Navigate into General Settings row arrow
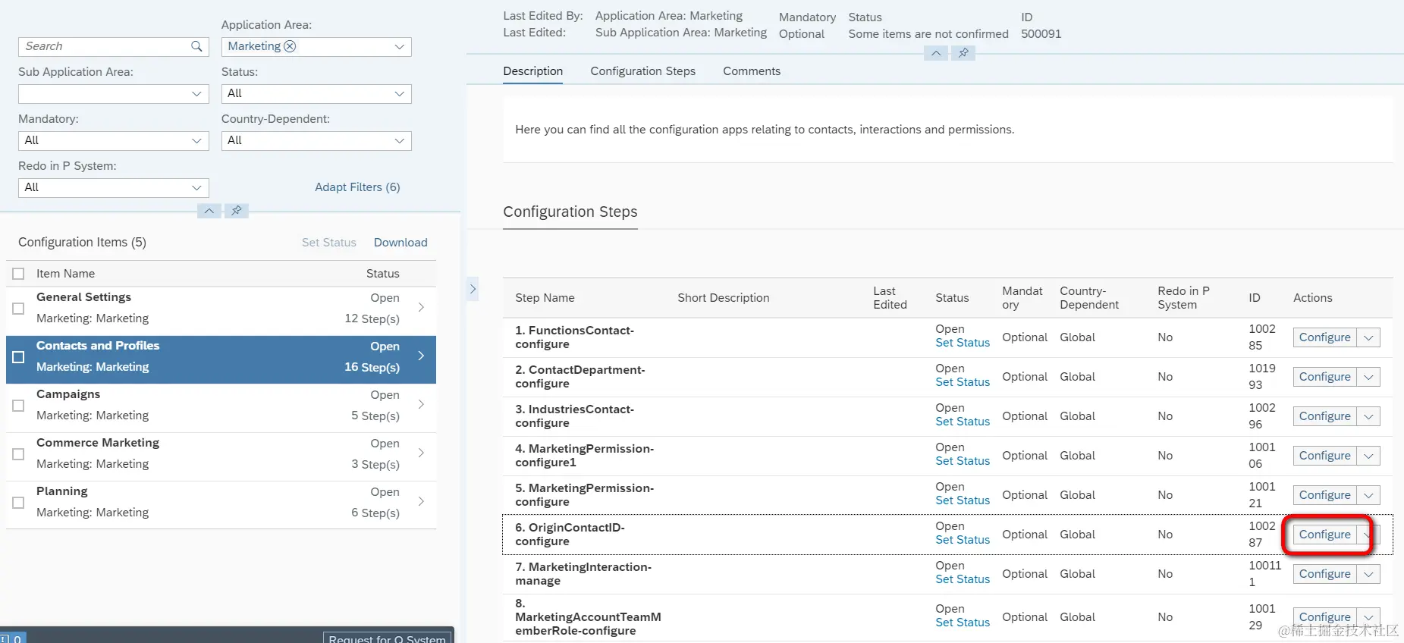The width and height of the screenshot is (1404, 643). click(421, 308)
